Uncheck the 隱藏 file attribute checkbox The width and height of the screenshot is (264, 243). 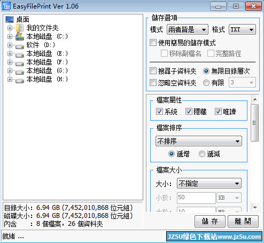click(189, 112)
